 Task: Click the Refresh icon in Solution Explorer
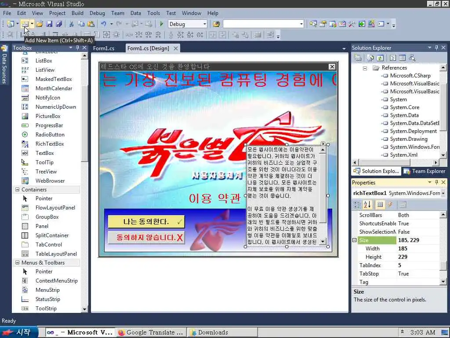pyautogui.click(x=380, y=58)
